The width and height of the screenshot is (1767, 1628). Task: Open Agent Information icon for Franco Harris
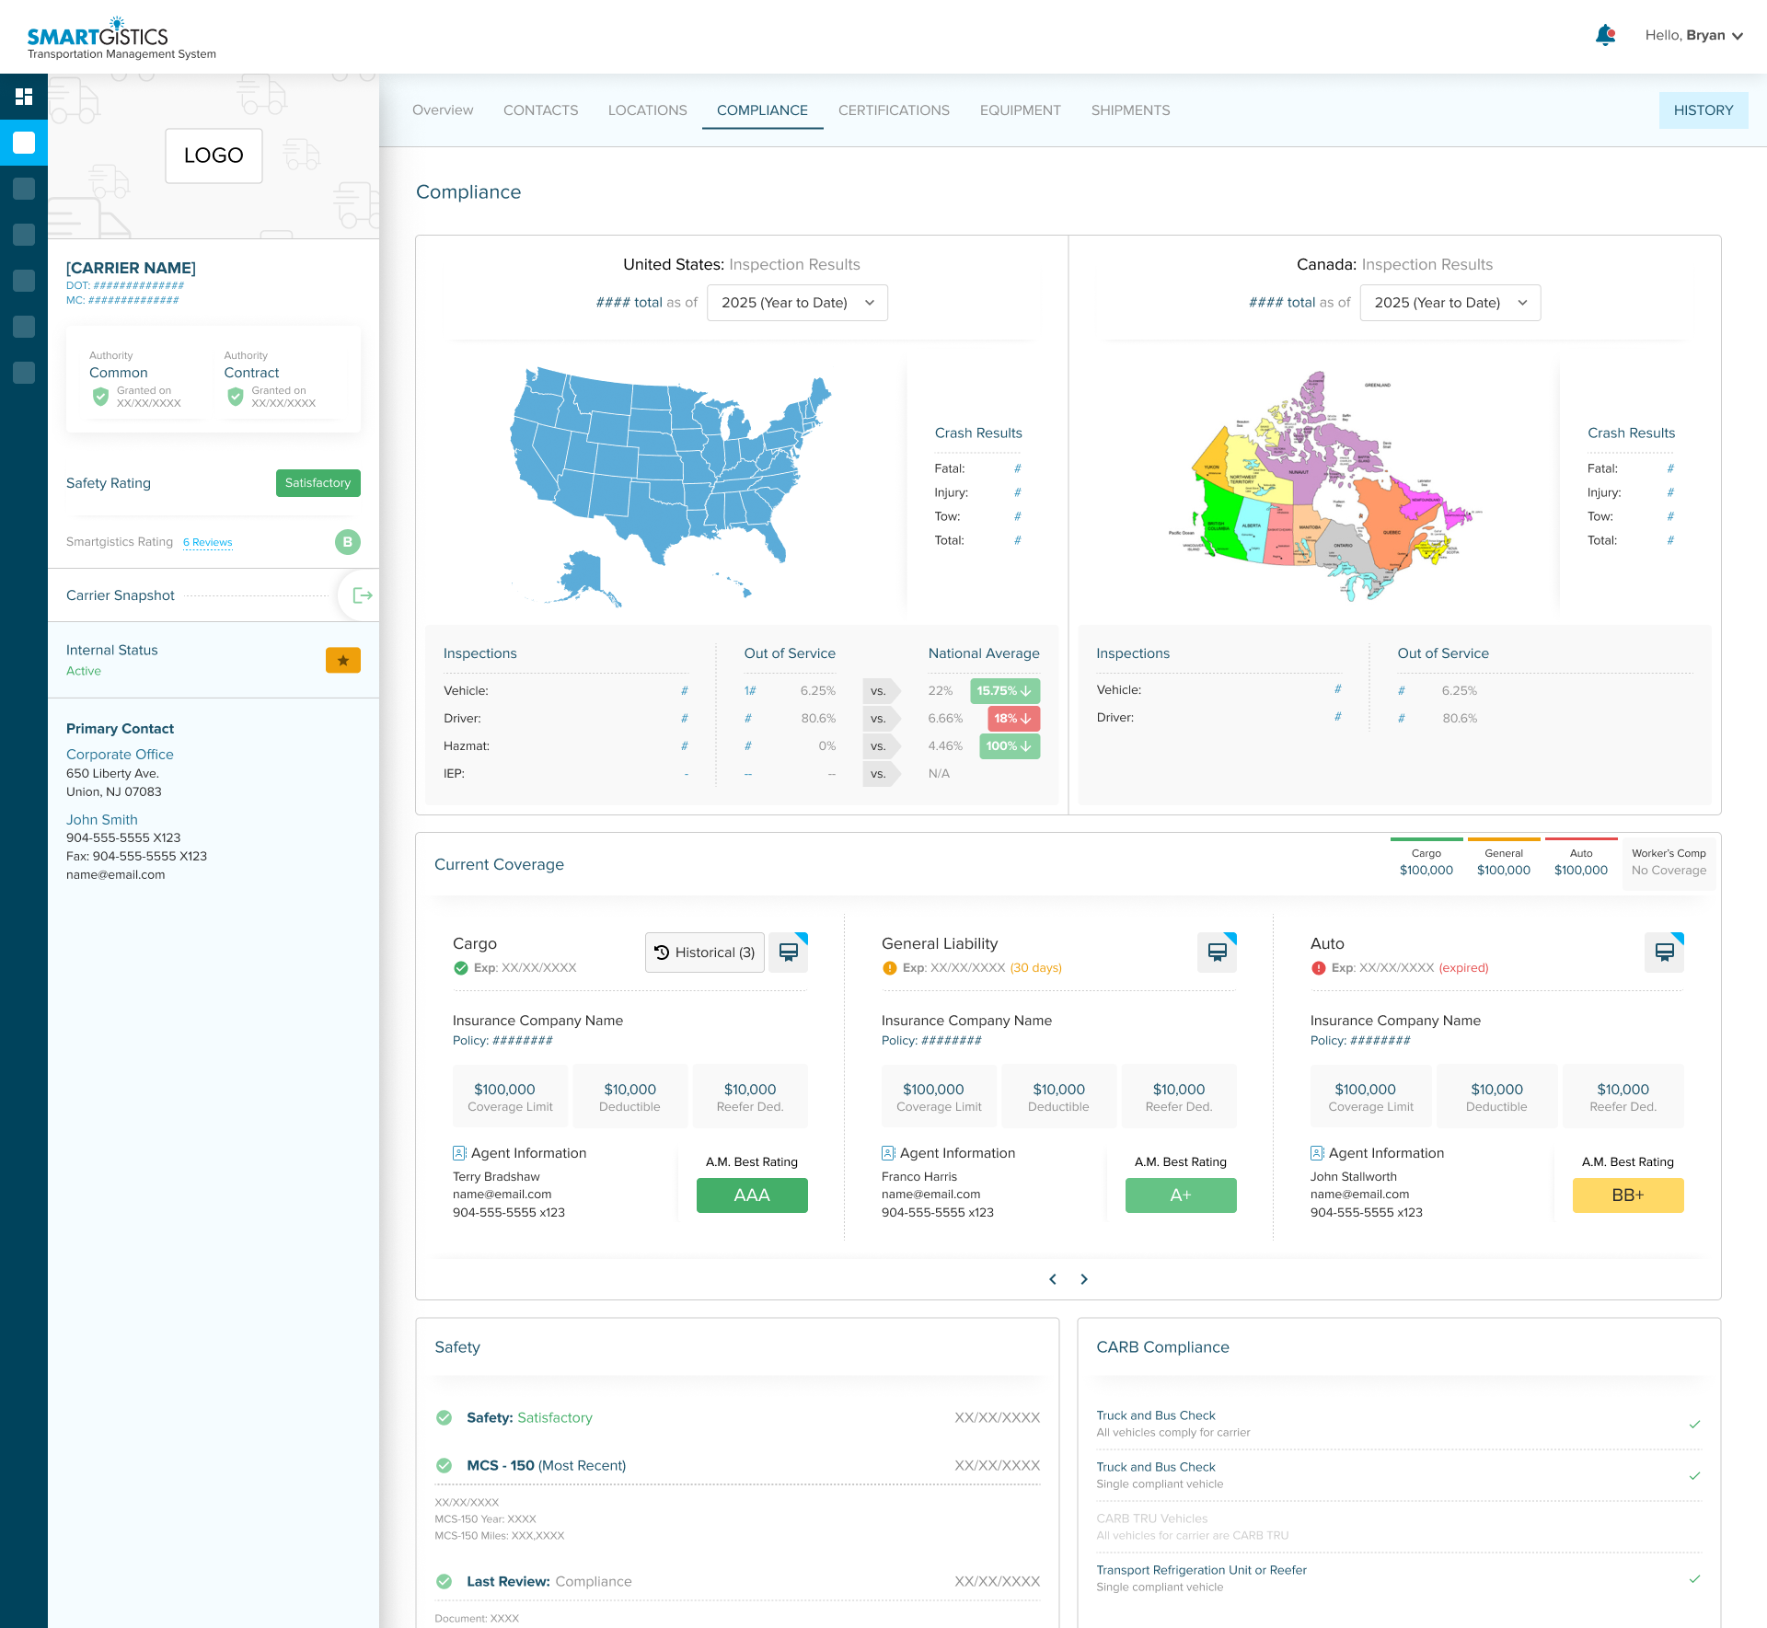click(887, 1152)
